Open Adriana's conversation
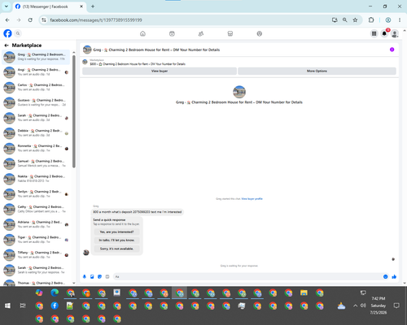The image size is (407, 325). [x=36, y=224]
